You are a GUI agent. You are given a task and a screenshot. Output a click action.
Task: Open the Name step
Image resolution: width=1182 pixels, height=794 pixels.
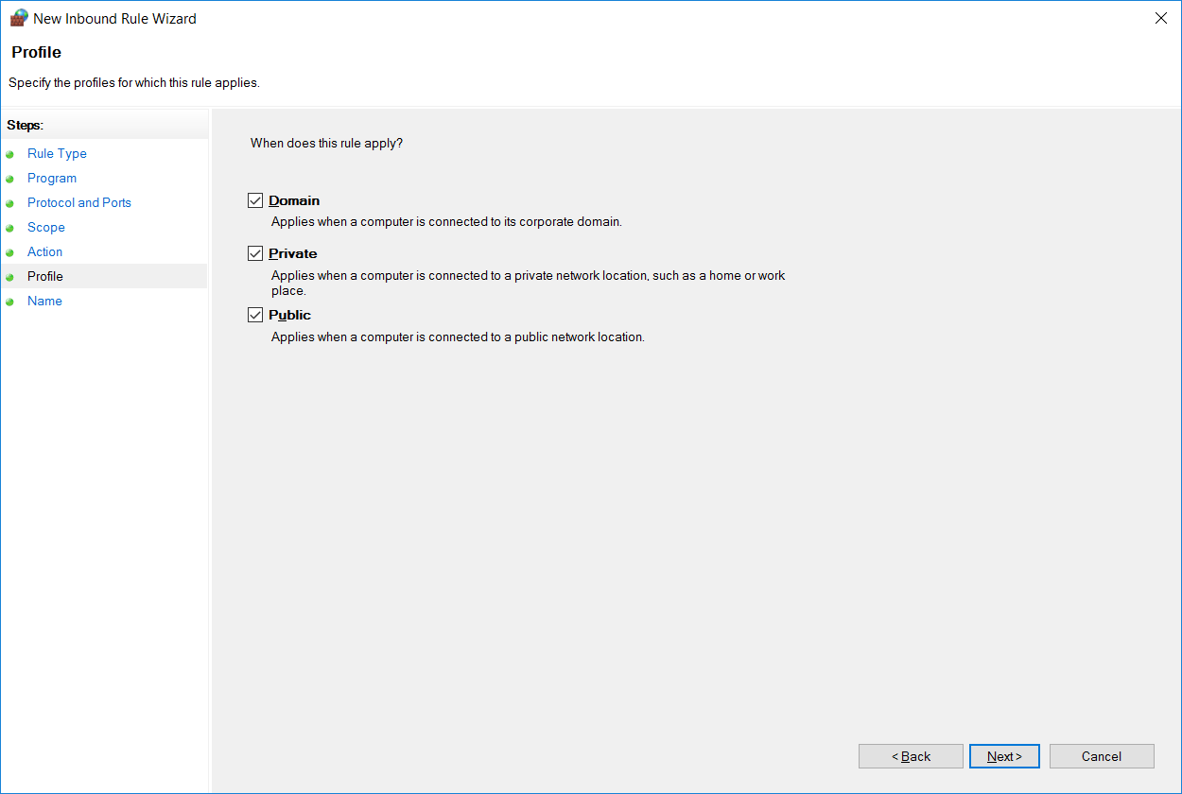tap(44, 301)
